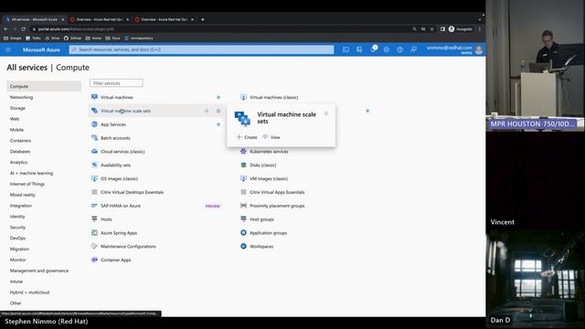Toggle the favorite star right of the popup card
Viewport: 585px width, 329px height.
coord(367,111)
